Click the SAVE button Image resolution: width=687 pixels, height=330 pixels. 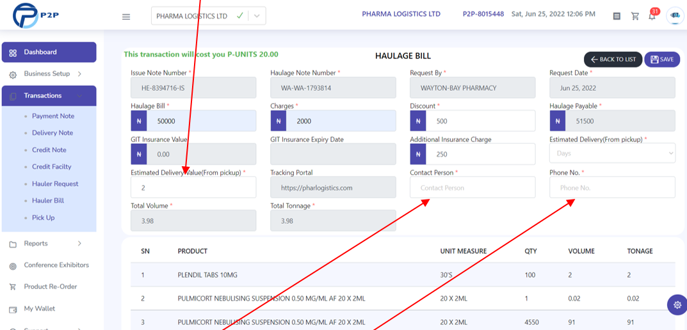click(x=662, y=59)
